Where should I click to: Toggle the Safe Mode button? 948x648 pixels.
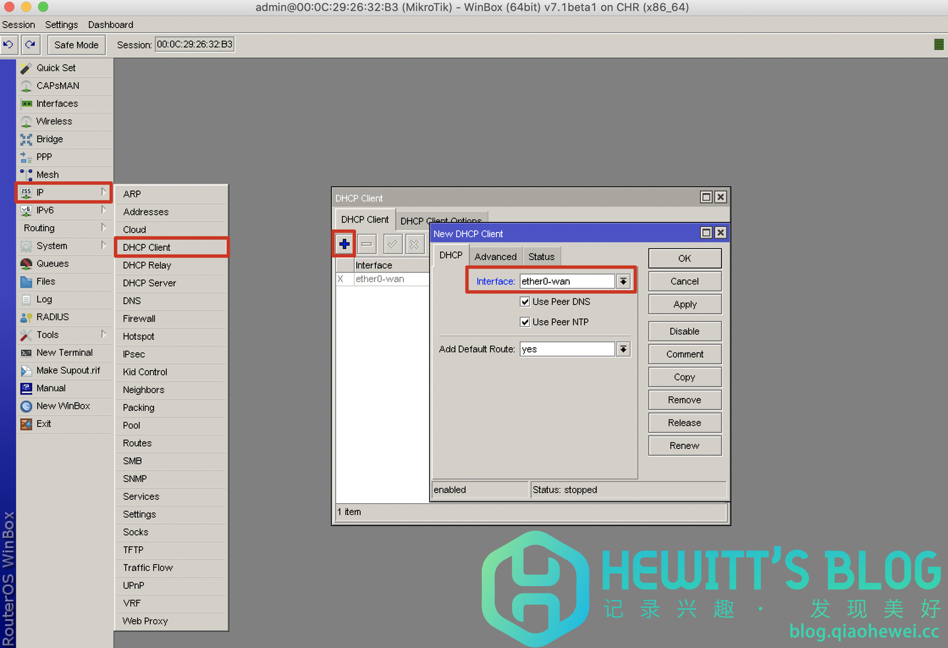(x=76, y=45)
